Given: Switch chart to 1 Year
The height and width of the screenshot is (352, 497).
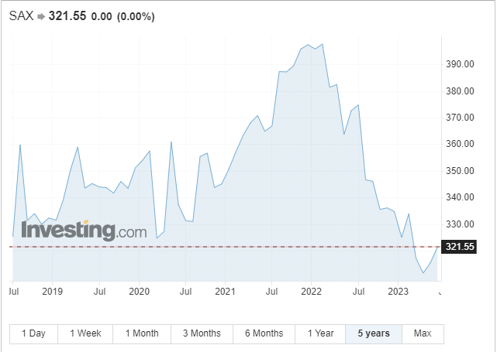Looking at the screenshot, I should [x=320, y=333].
